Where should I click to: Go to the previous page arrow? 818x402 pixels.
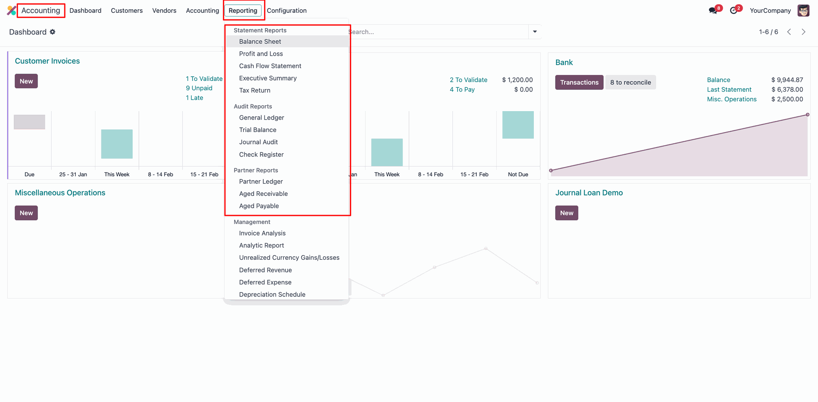tap(789, 32)
